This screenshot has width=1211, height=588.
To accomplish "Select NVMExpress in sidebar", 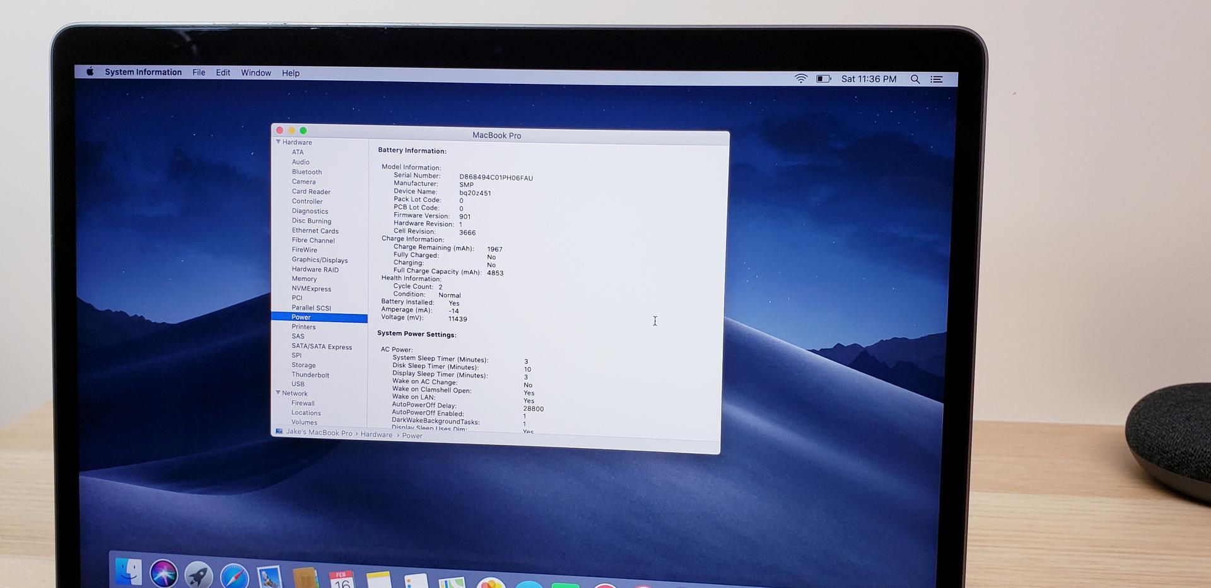I will point(312,289).
